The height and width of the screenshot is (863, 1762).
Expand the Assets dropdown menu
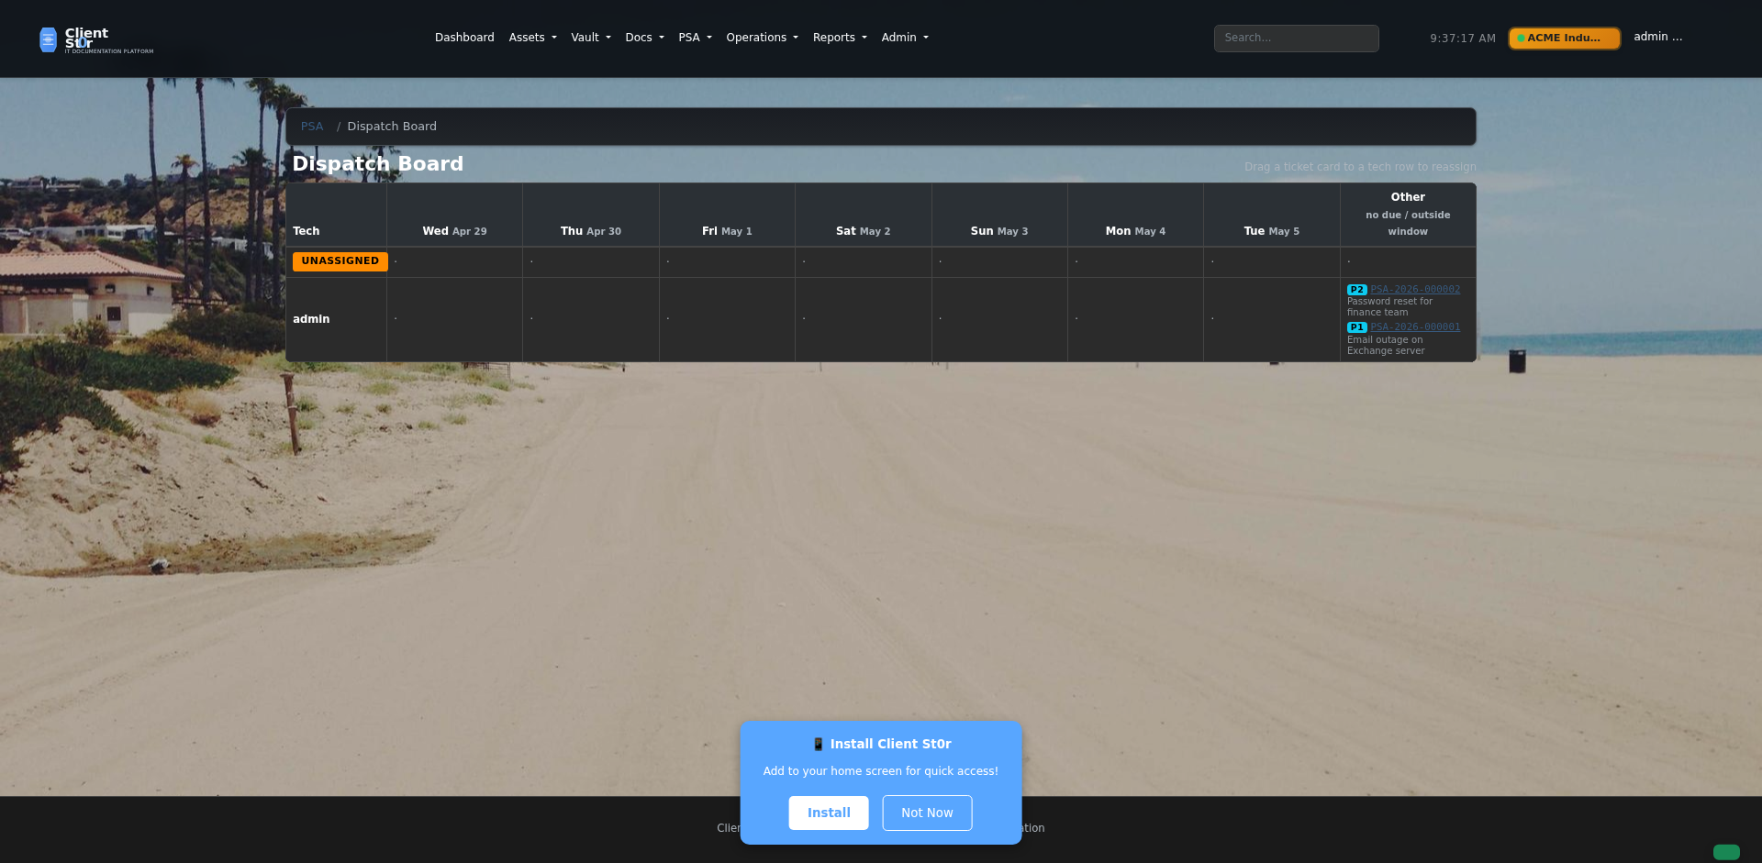(x=532, y=38)
